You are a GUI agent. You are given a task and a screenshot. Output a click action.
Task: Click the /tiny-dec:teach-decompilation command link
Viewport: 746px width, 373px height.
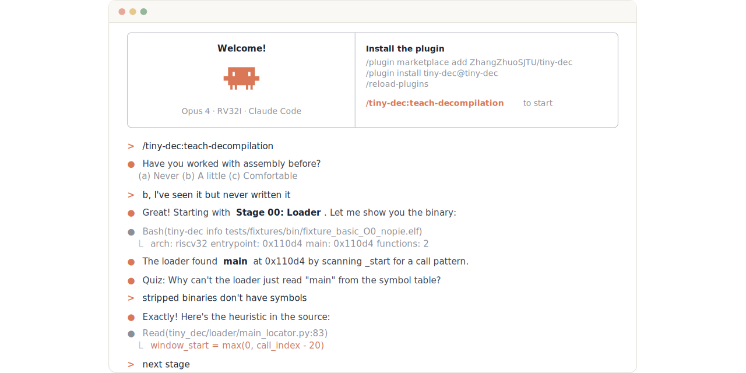[x=435, y=103]
